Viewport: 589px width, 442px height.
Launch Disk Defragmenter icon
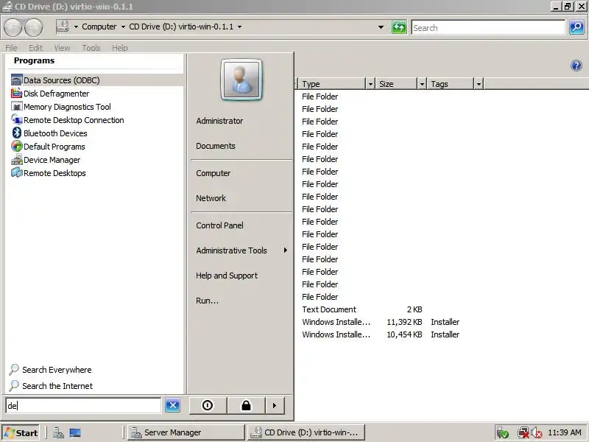point(16,94)
